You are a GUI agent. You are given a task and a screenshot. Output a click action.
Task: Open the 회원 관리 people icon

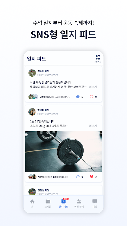pos(79,201)
